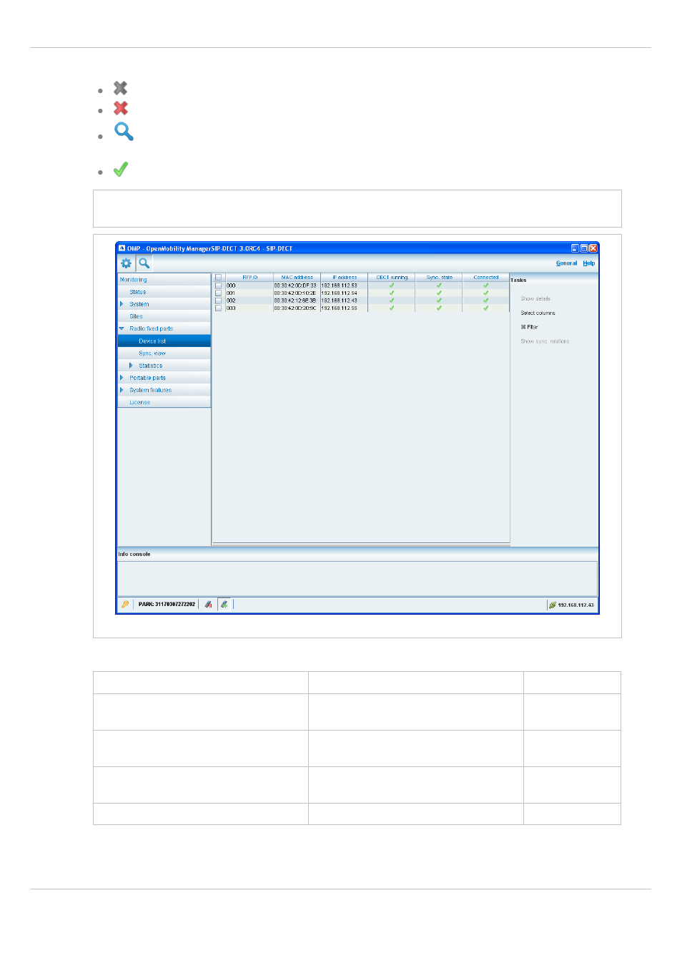Click Radio fixed parts label

tap(151, 328)
